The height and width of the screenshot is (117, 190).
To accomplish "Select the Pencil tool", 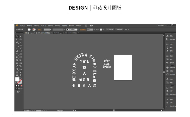I will pyautogui.click(x=21, y=48).
